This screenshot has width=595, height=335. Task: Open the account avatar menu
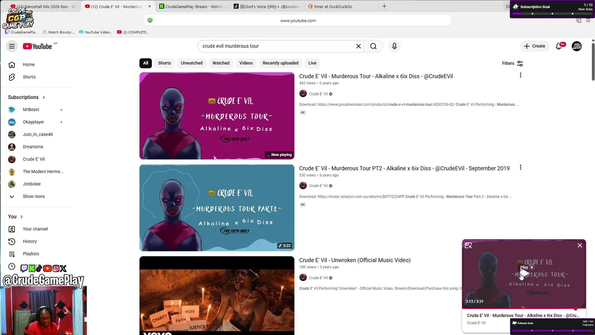coord(577,46)
